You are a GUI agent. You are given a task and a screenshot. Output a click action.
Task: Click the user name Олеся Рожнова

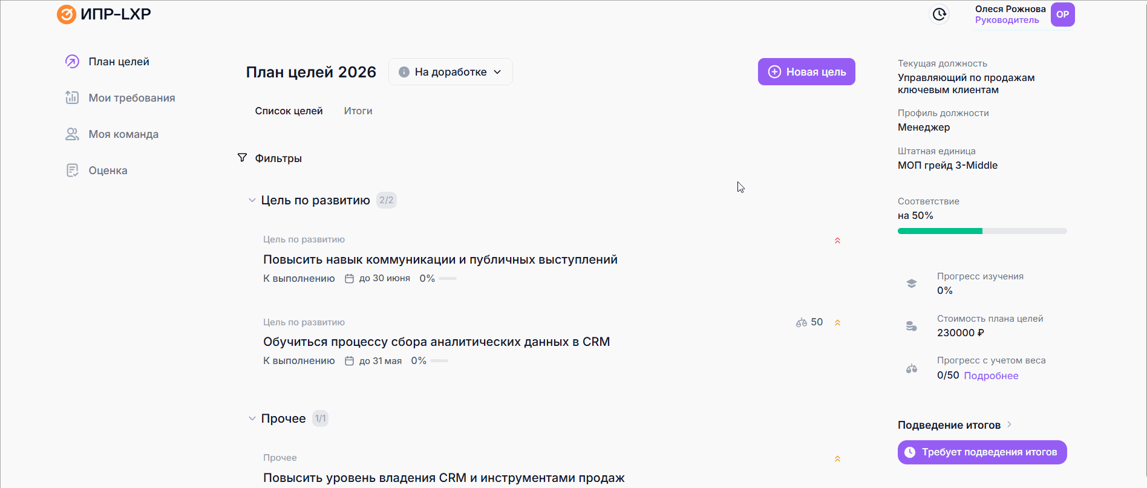coord(1010,9)
